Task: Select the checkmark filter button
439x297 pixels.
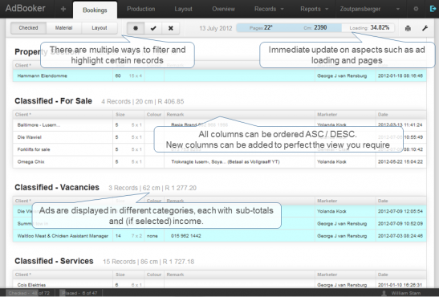Action: click(153, 28)
